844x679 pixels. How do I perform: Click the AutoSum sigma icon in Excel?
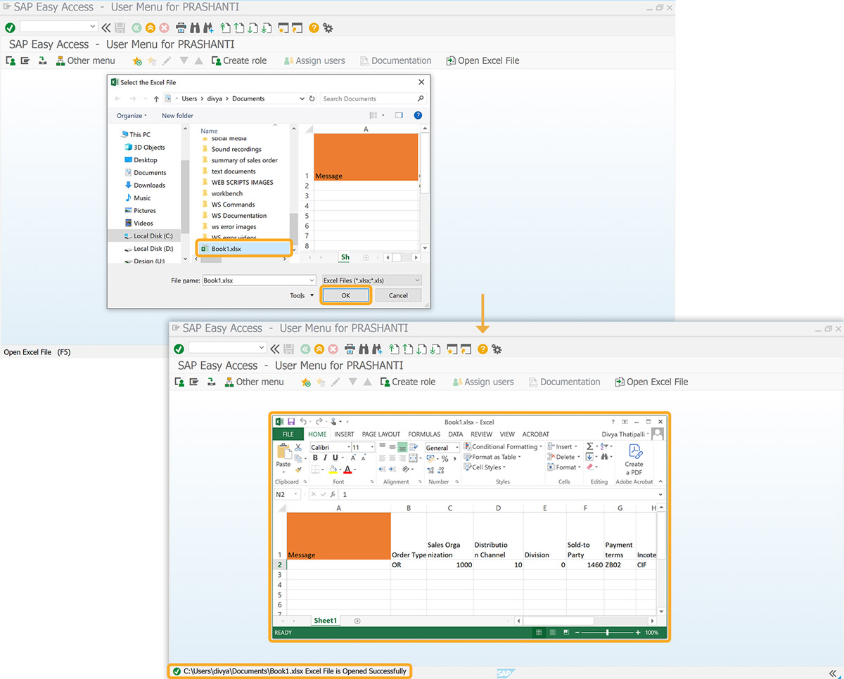click(x=589, y=446)
